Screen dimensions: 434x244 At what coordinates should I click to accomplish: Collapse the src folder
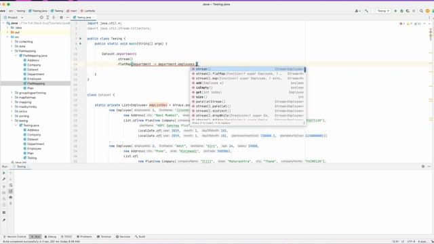7,37
